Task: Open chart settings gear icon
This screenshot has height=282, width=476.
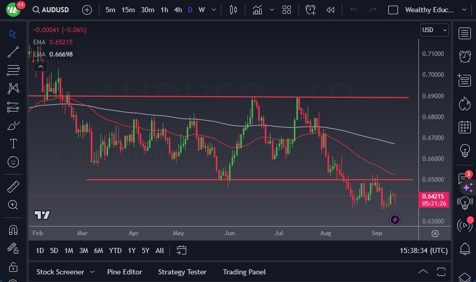Action: [435, 234]
